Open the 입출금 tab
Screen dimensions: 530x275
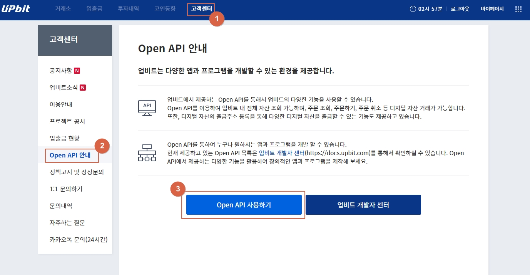(x=94, y=8)
